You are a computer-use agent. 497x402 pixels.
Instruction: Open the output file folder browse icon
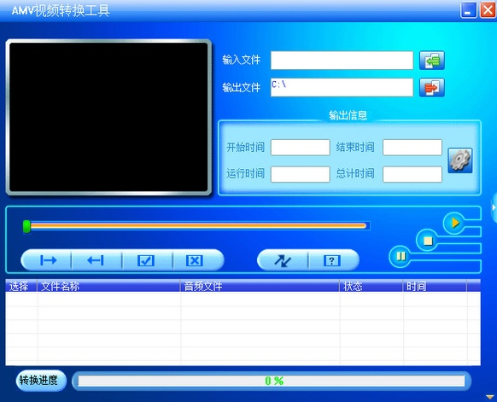tap(432, 87)
